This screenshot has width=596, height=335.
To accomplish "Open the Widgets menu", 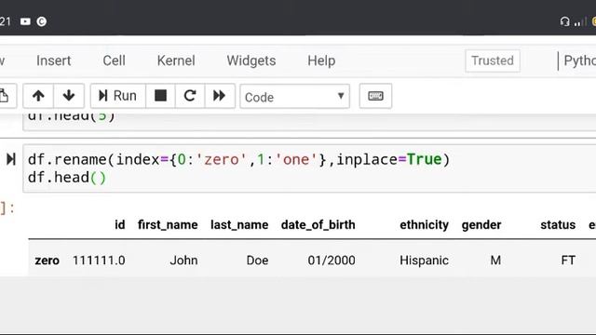I will pos(251,60).
